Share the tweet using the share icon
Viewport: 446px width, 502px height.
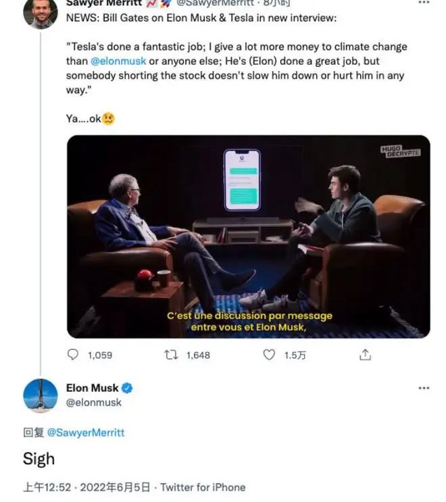pos(365,355)
